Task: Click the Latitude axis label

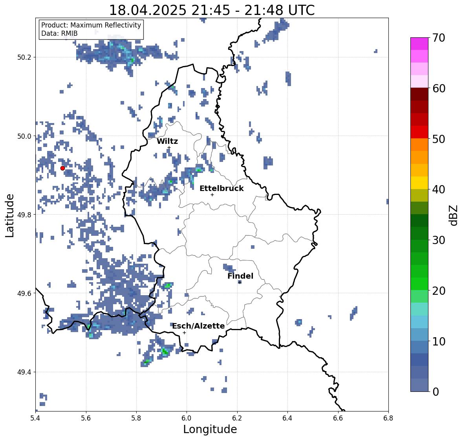Action: coord(9,216)
